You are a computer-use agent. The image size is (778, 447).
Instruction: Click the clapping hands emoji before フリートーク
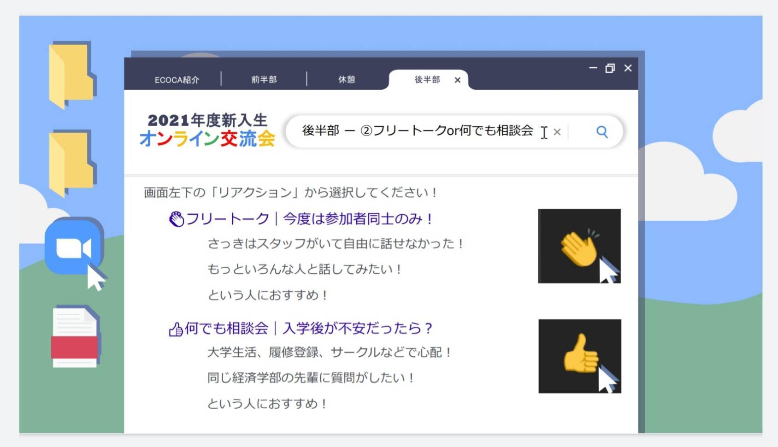pyautogui.click(x=176, y=218)
